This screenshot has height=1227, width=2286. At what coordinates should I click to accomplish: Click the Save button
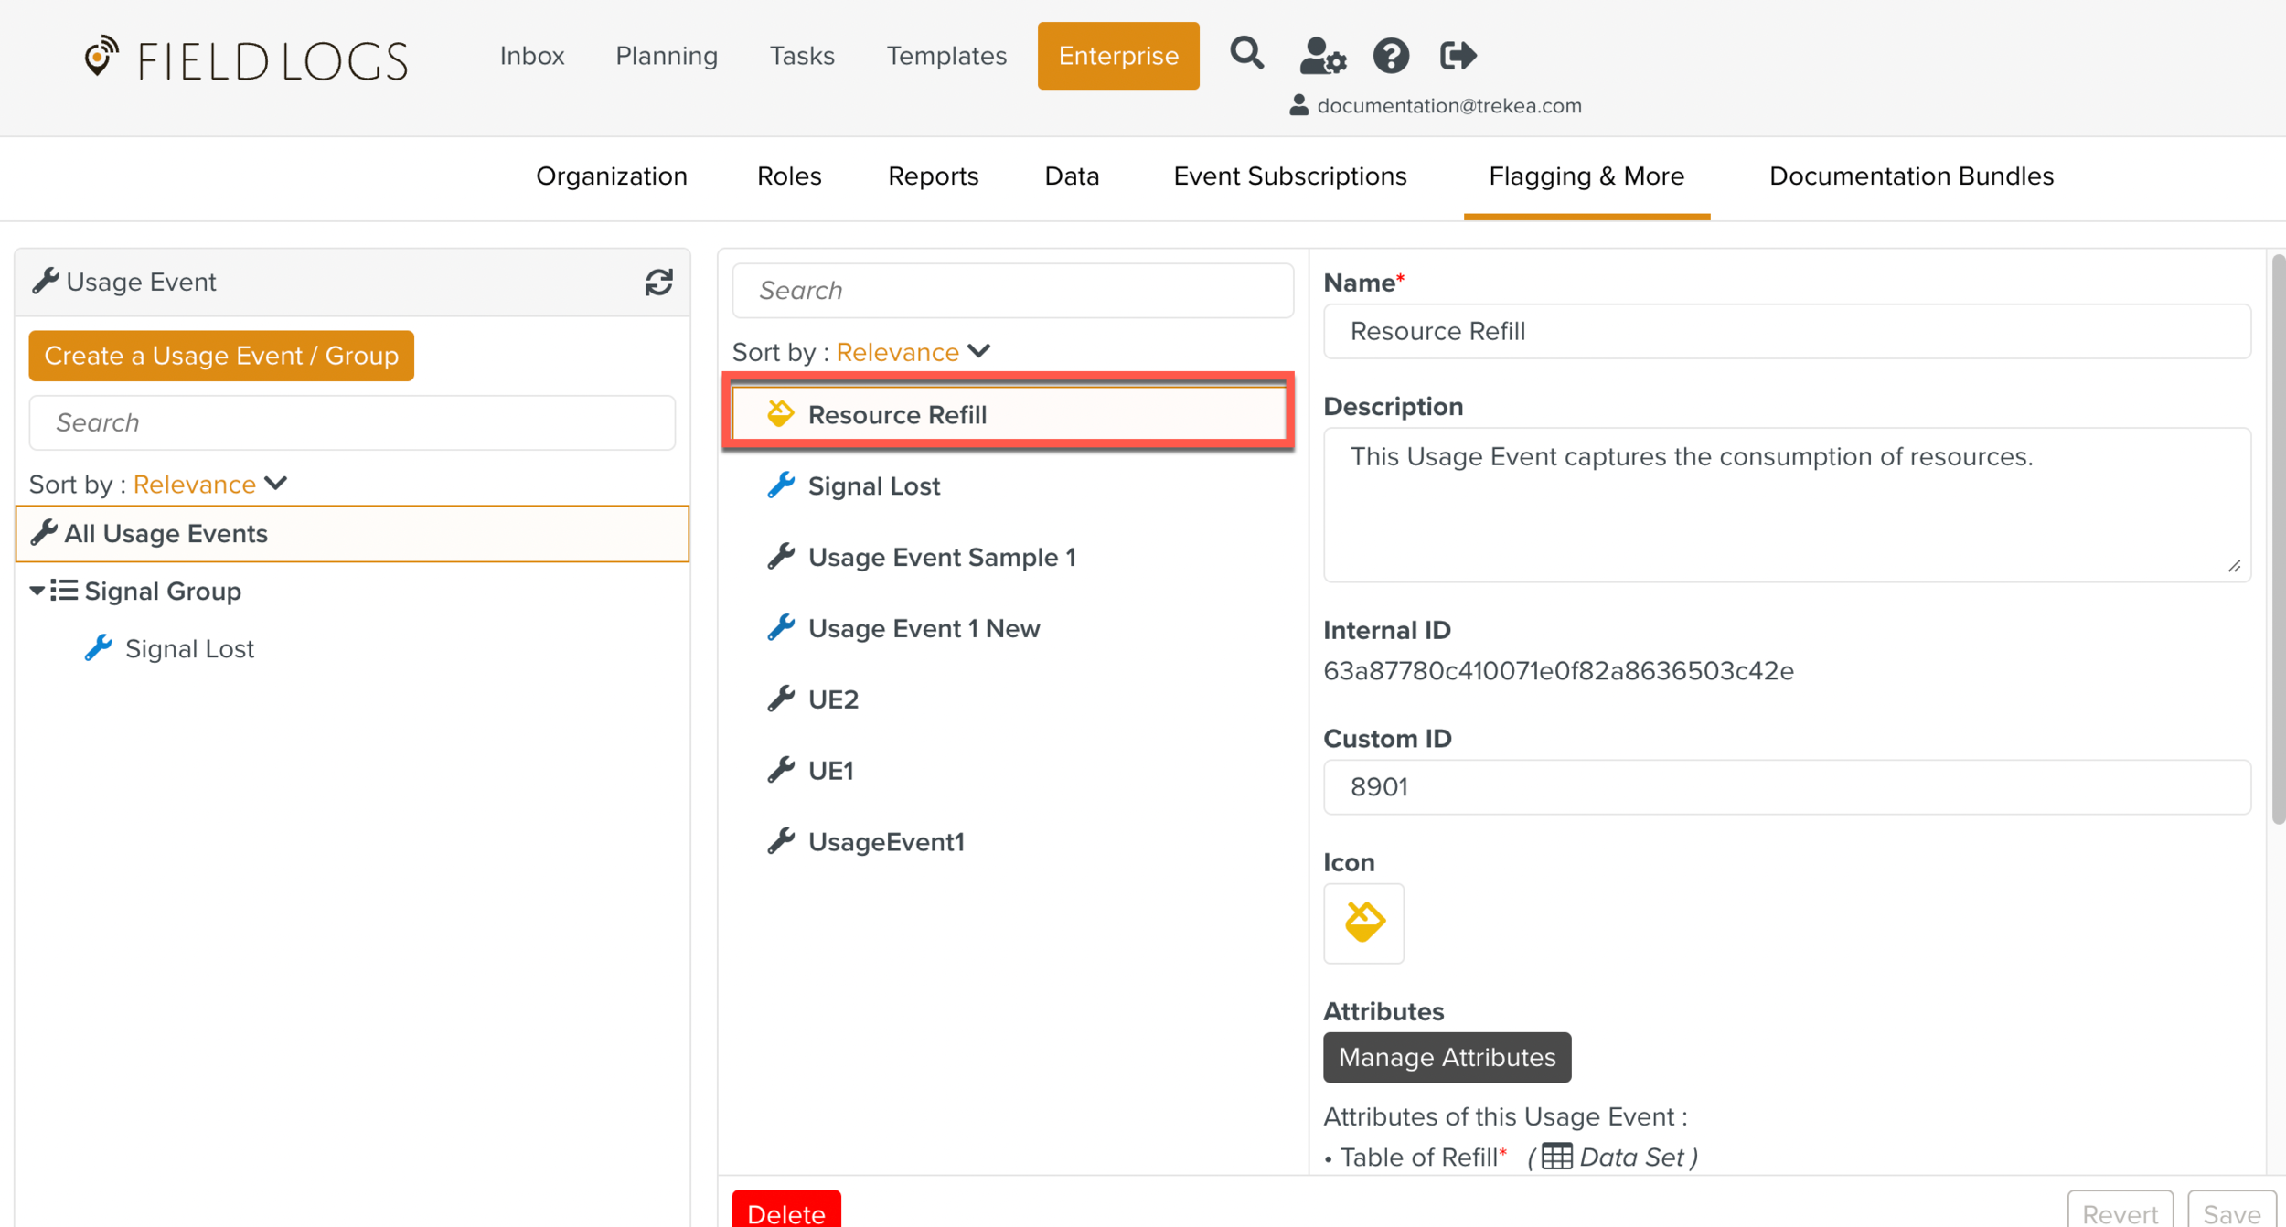point(2231,1211)
